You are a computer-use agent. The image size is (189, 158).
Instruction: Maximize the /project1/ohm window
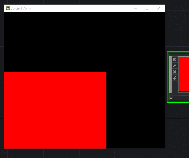pos(147,8)
